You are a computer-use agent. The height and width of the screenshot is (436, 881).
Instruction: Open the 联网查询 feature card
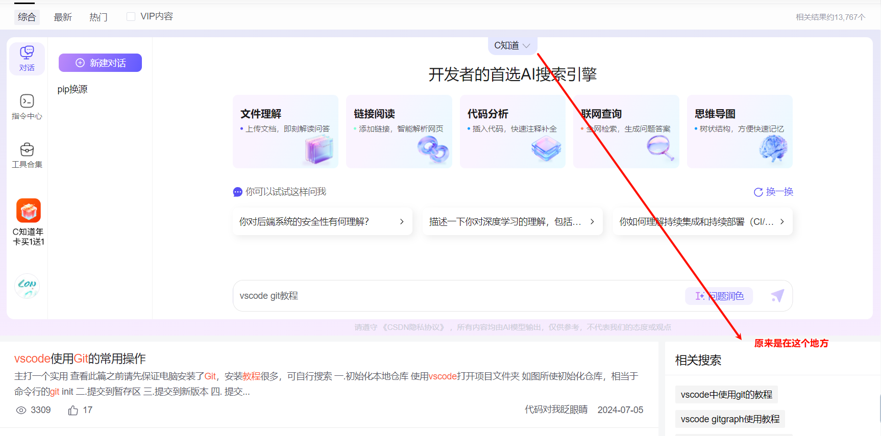[626, 132]
